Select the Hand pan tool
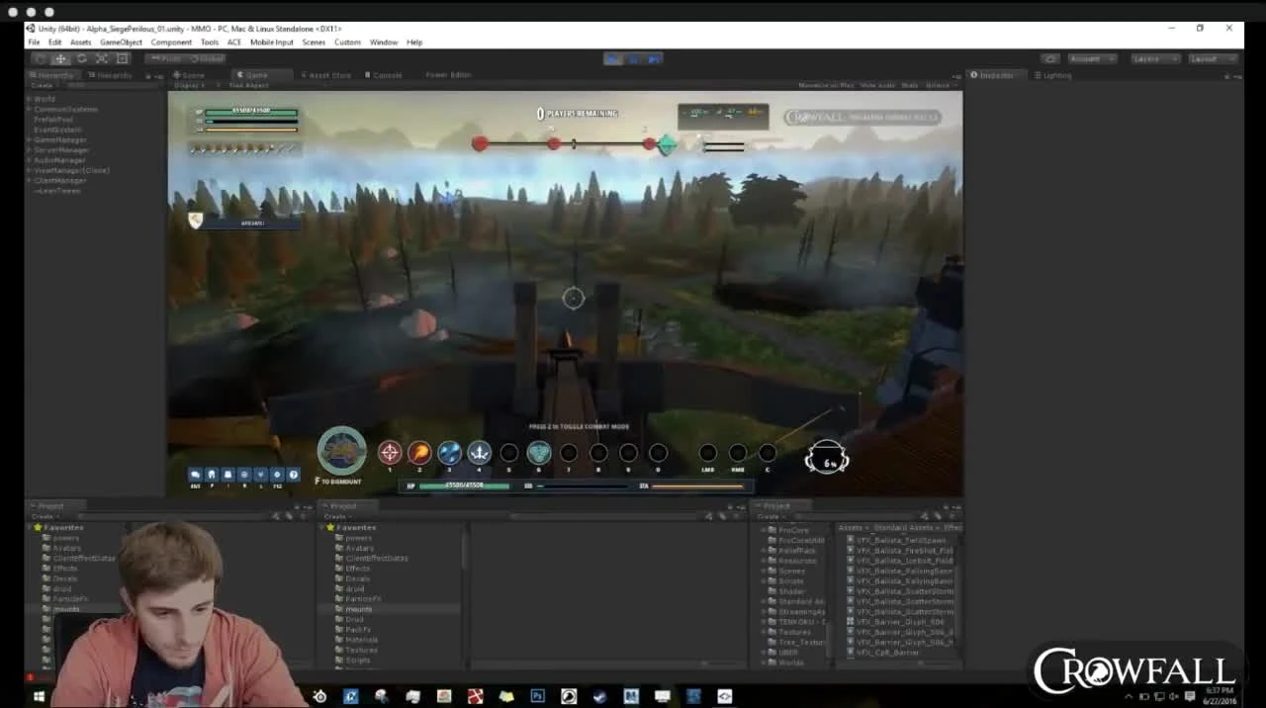Viewport: 1266px width, 708px height. click(x=40, y=58)
